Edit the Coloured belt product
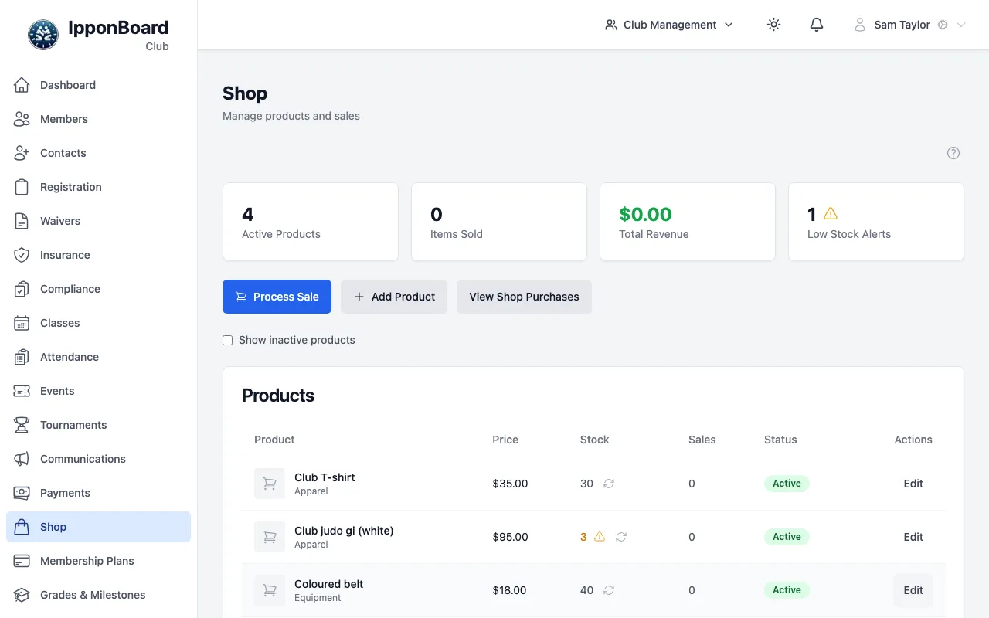The image size is (989, 618). click(x=913, y=590)
